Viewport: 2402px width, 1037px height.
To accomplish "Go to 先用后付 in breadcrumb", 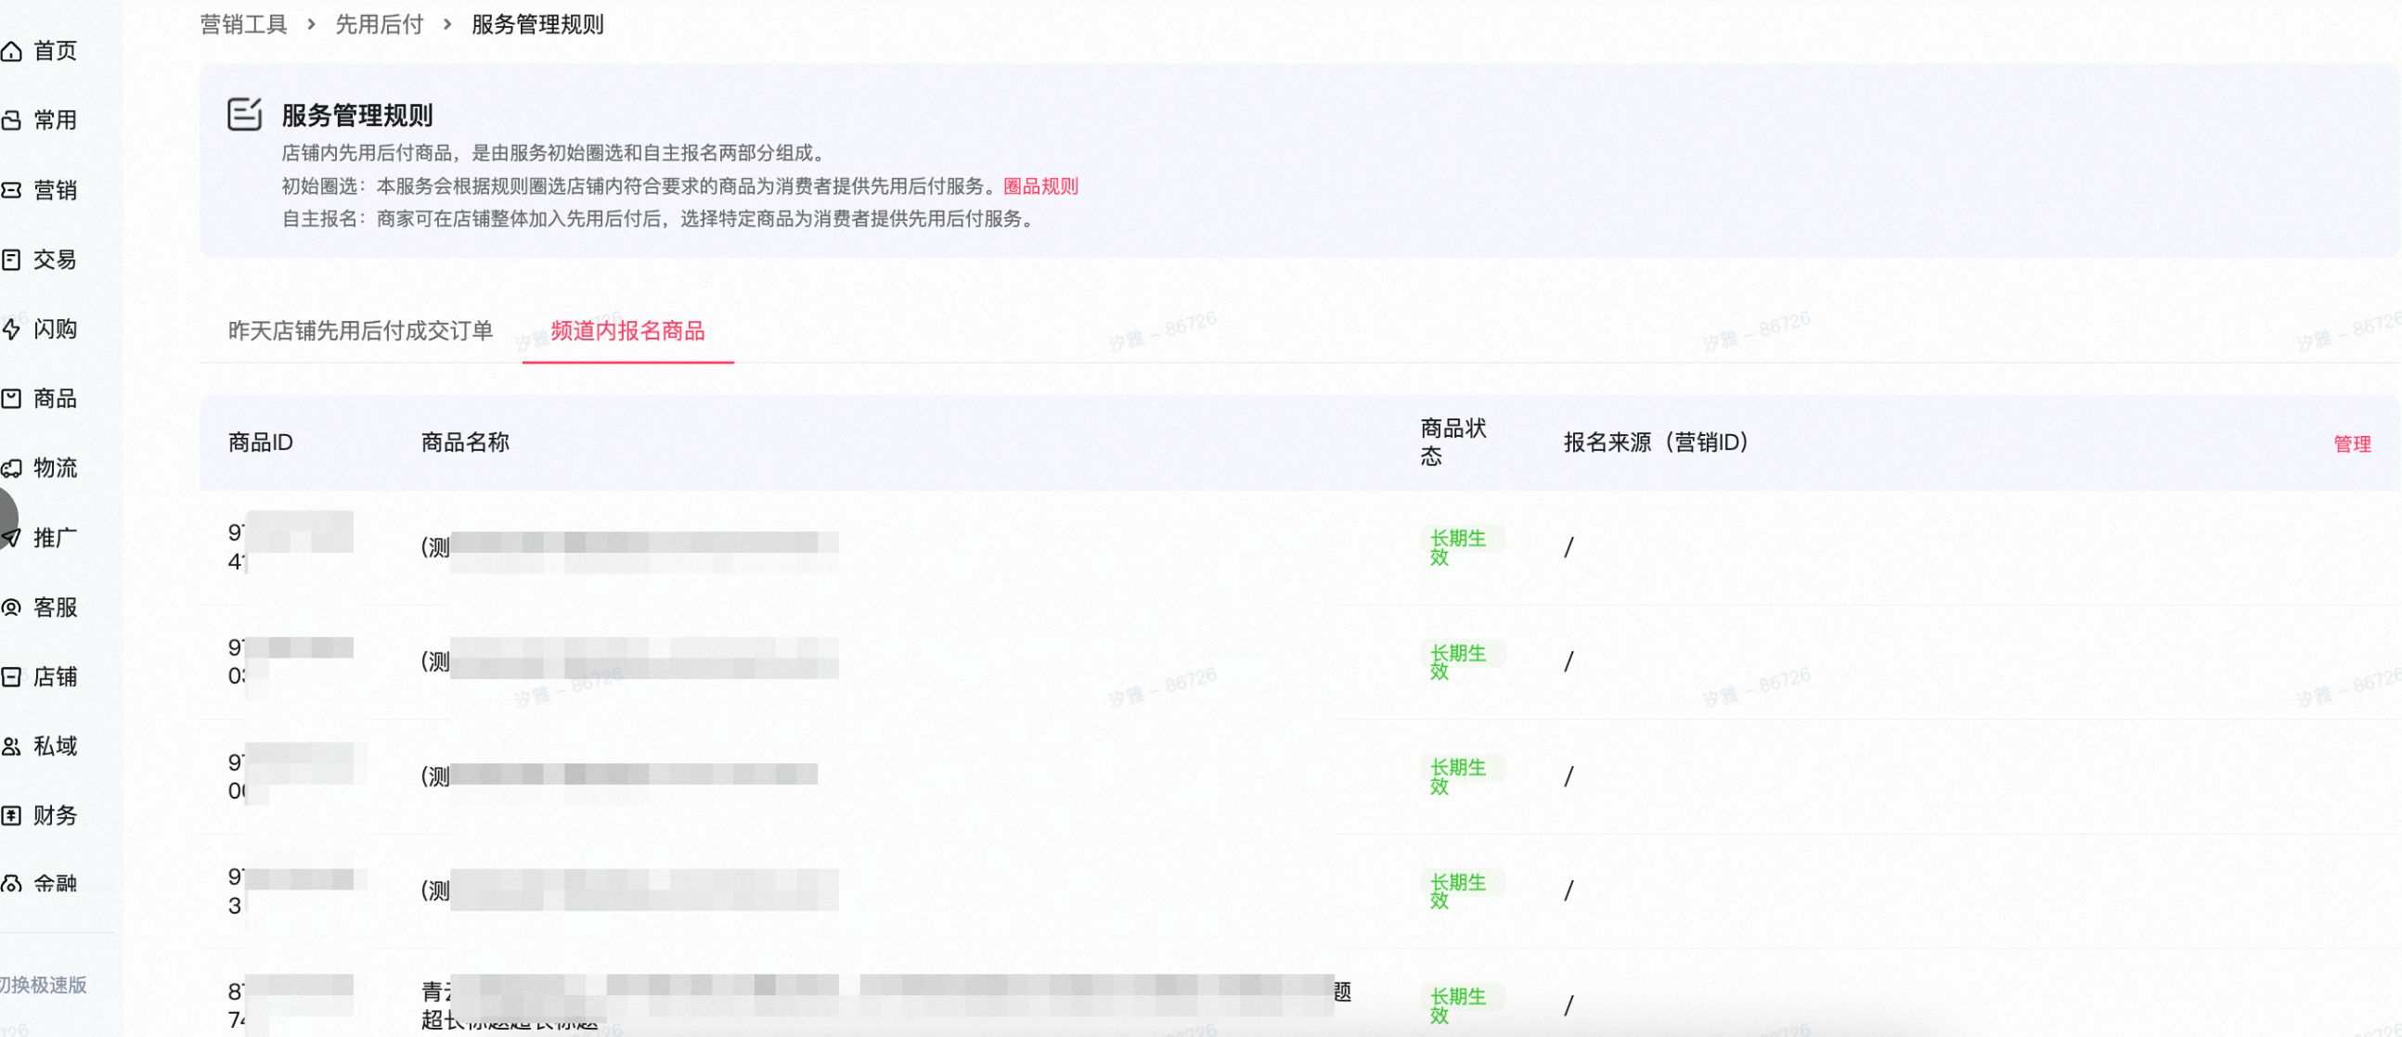I will 380,24.
